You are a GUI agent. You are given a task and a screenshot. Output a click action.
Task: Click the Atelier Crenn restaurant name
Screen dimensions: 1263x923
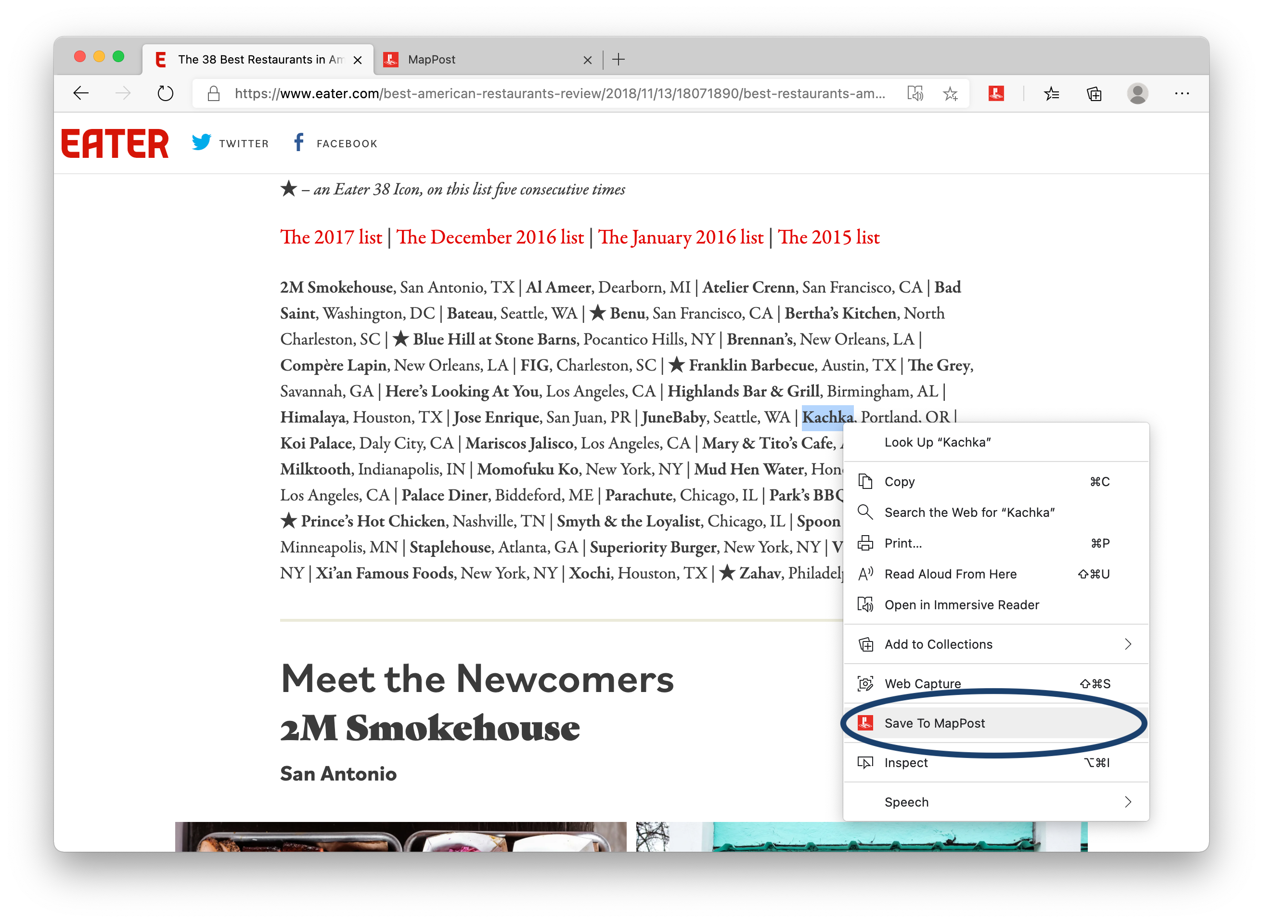748,287
